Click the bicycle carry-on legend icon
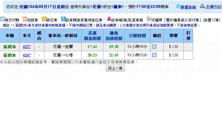This screenshot has width=222, height=113. click(x=149, y=19)
